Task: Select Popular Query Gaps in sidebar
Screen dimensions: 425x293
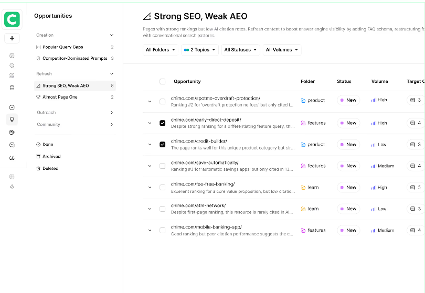Action: pyautogui.click(x=75, y=47)
